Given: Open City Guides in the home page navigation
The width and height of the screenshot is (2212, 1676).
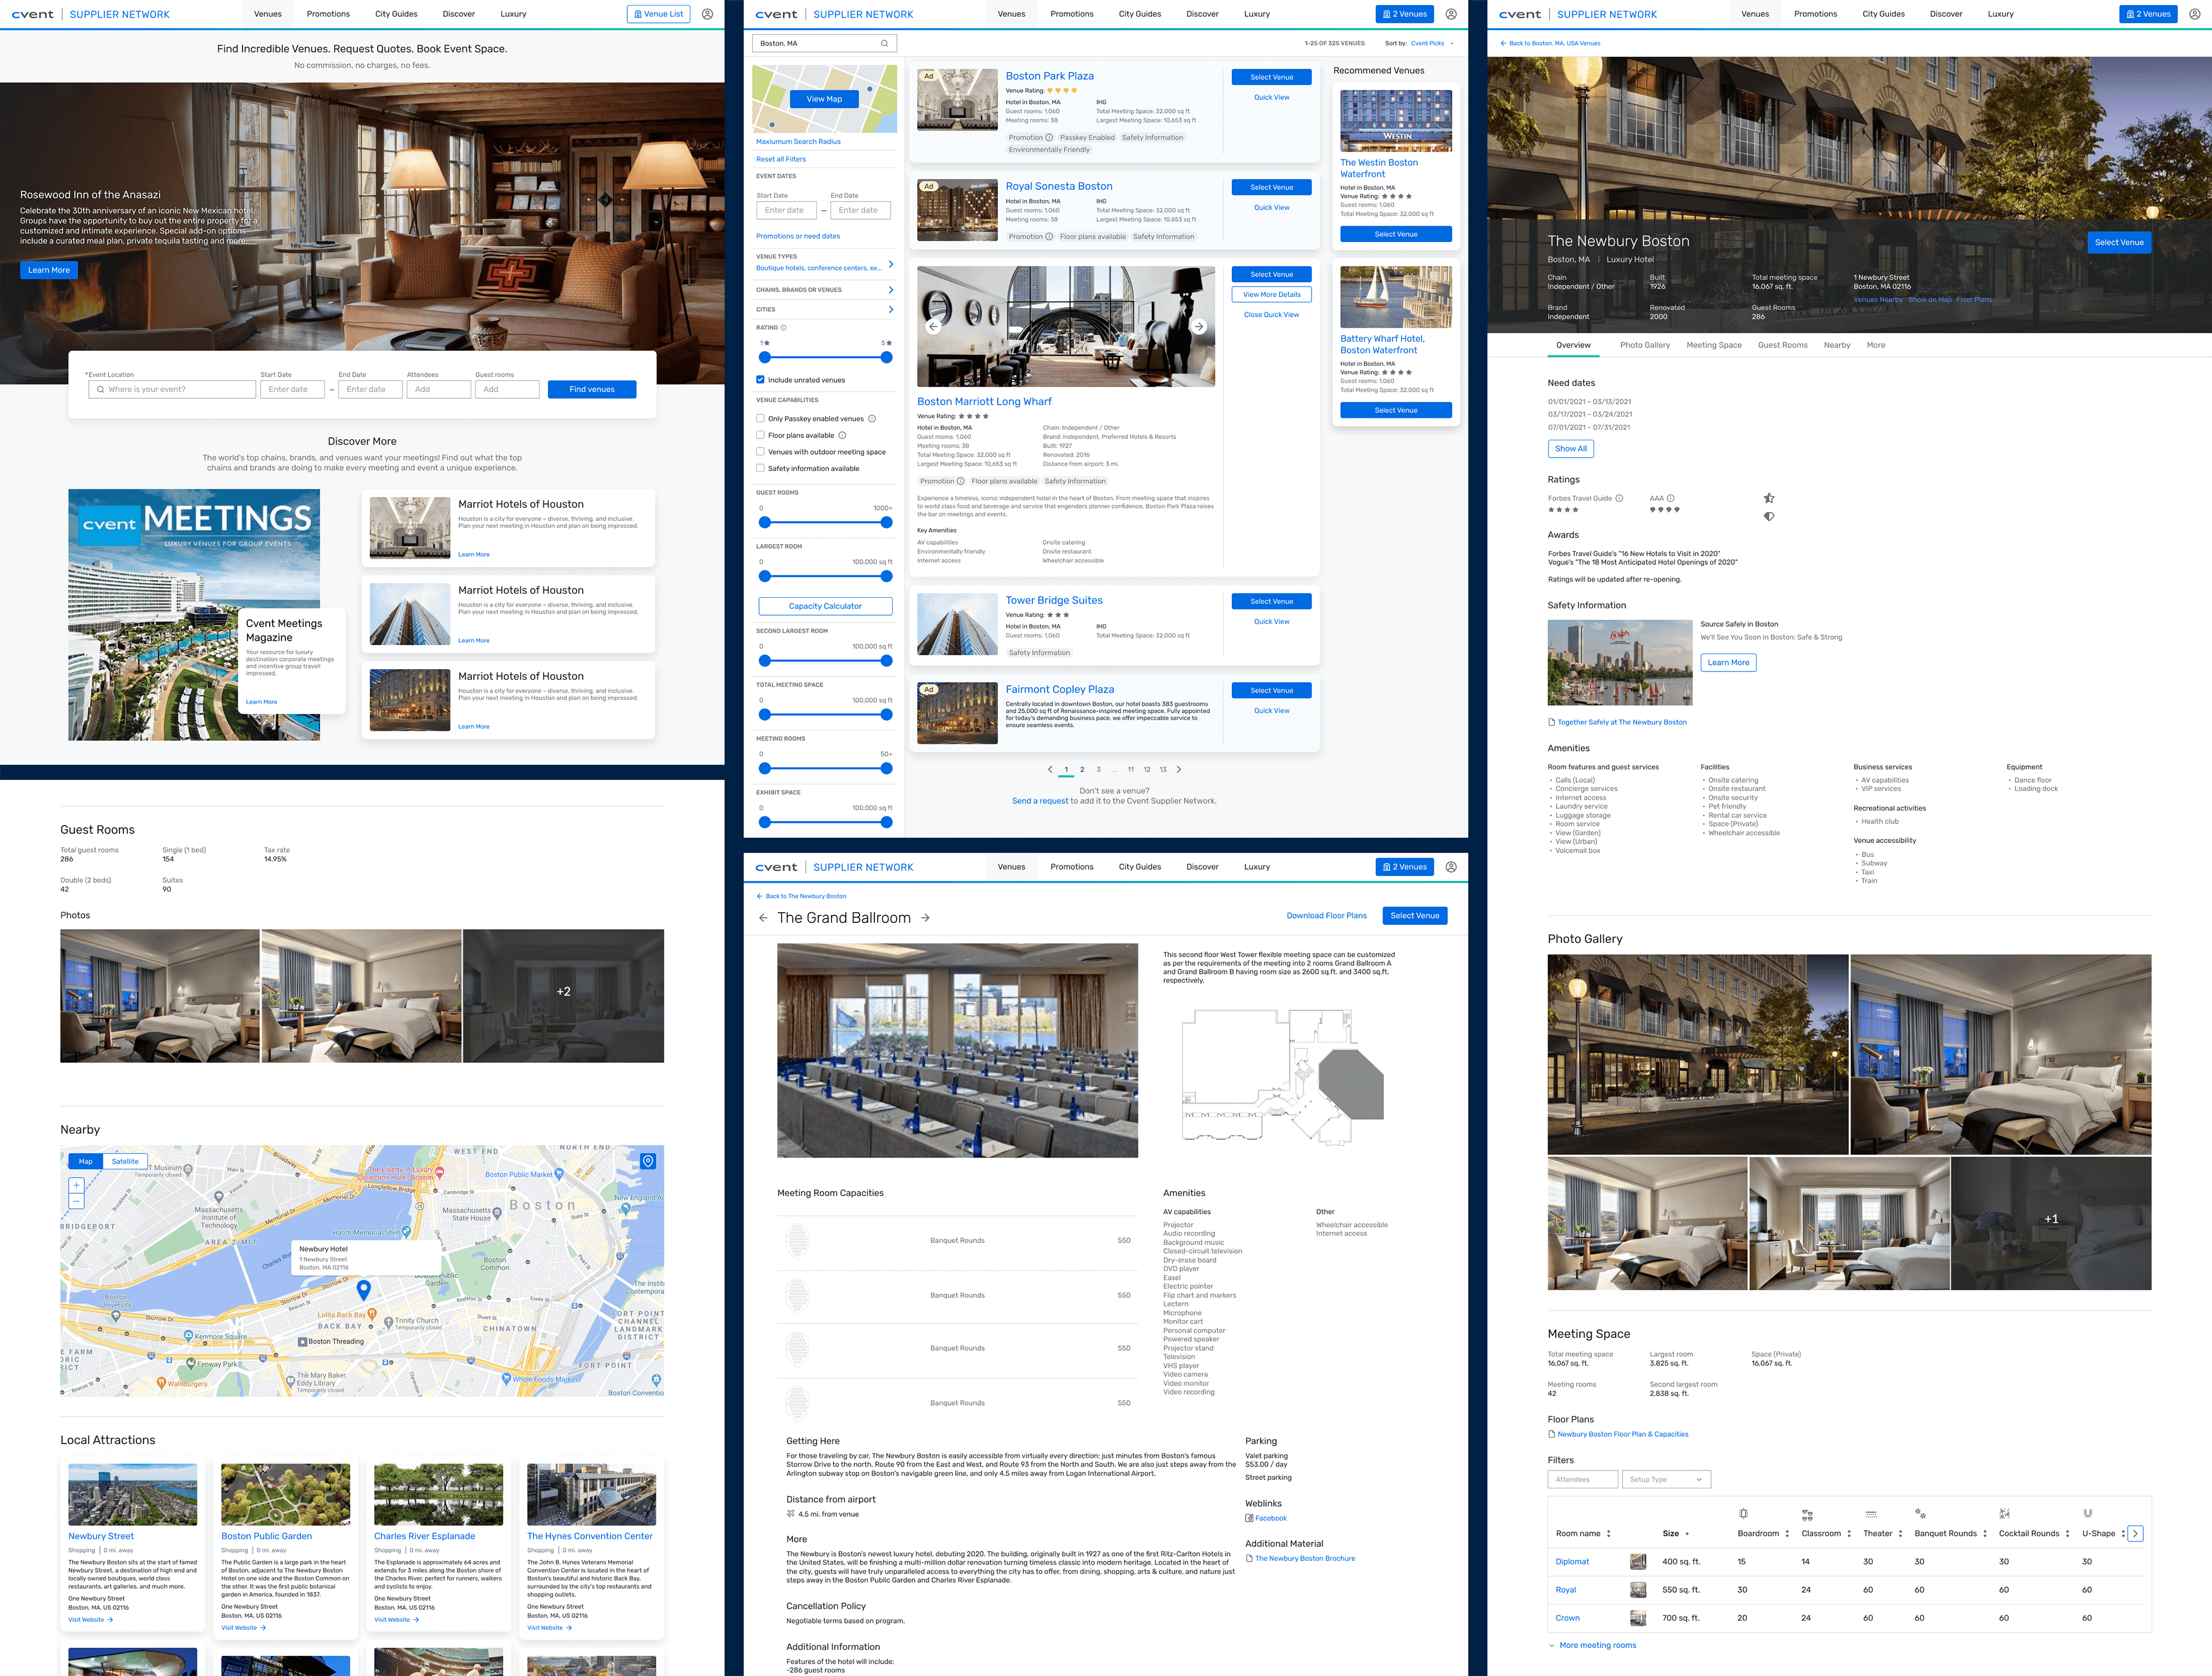Looking at the screenshot, I should [x=396, y=14].
